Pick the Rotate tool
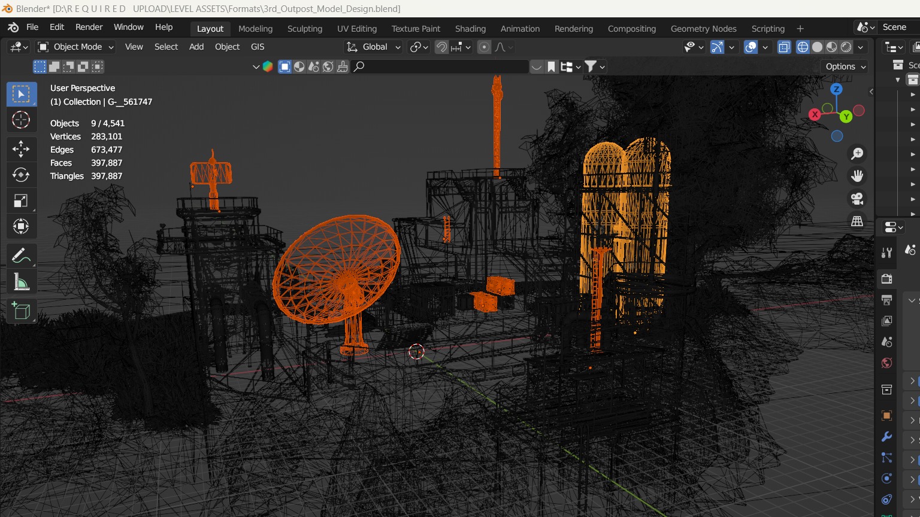Screen dimensions: 920x517 [21, 175]
